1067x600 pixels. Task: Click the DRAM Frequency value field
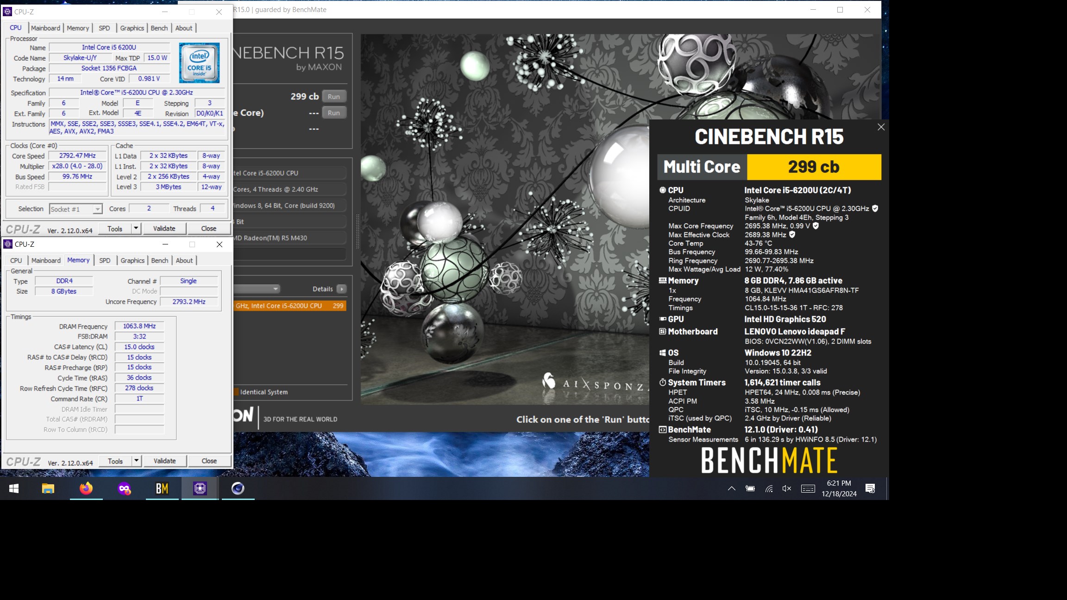(139, 326)
